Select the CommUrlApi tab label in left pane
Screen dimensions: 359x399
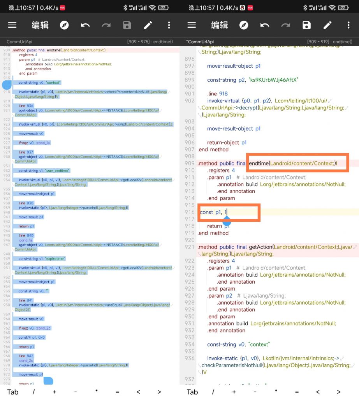pyautogui.click(x=19, y=42)
